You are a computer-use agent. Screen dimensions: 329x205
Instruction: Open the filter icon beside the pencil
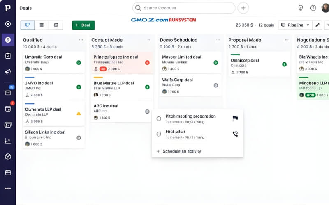327,25
